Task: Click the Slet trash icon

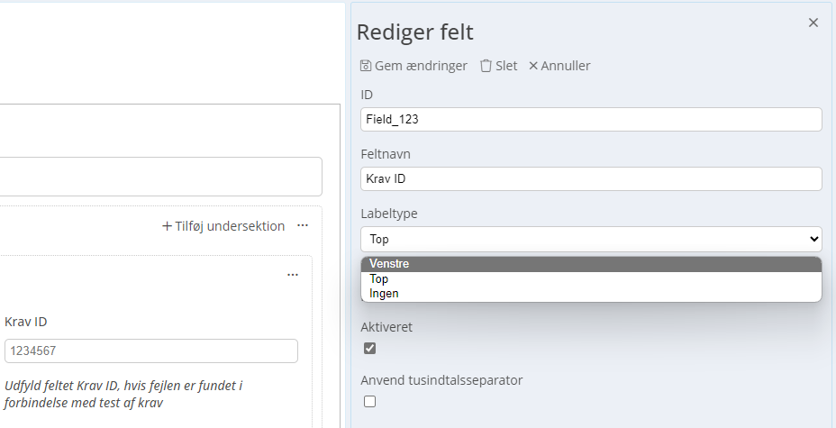Action: point(486,66)
